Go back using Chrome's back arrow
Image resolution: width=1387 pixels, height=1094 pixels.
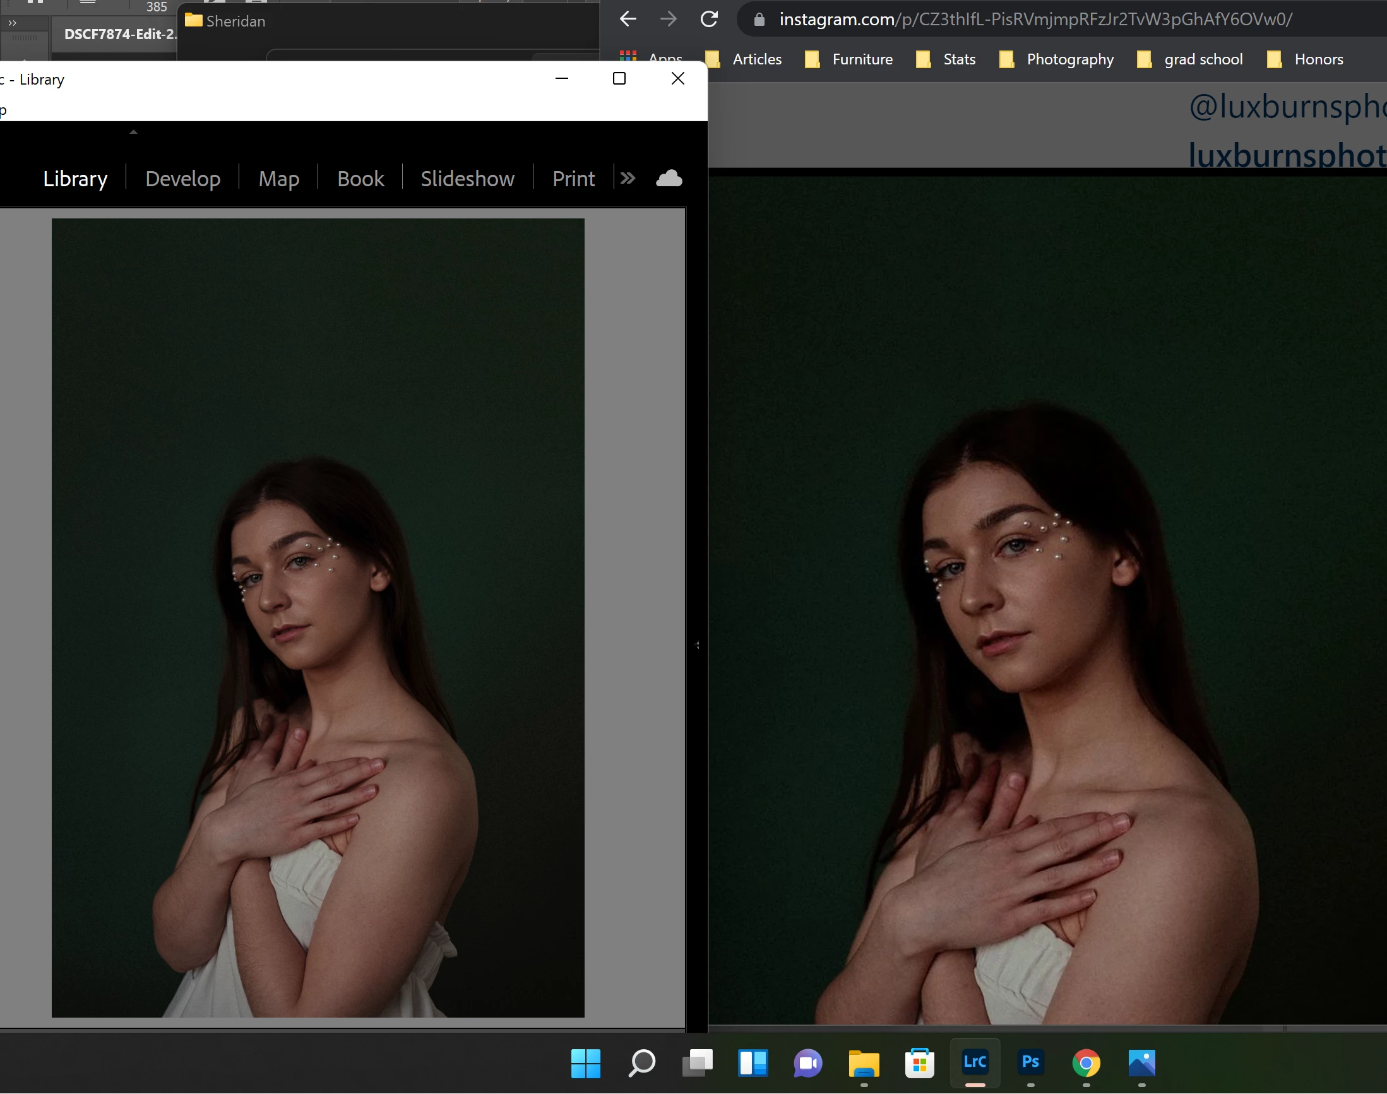click(628, 19)
